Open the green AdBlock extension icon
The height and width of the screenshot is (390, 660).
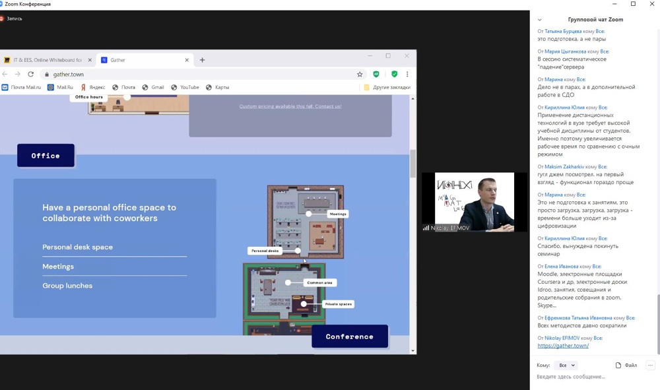pyautogui.click(x=376, y=74)
